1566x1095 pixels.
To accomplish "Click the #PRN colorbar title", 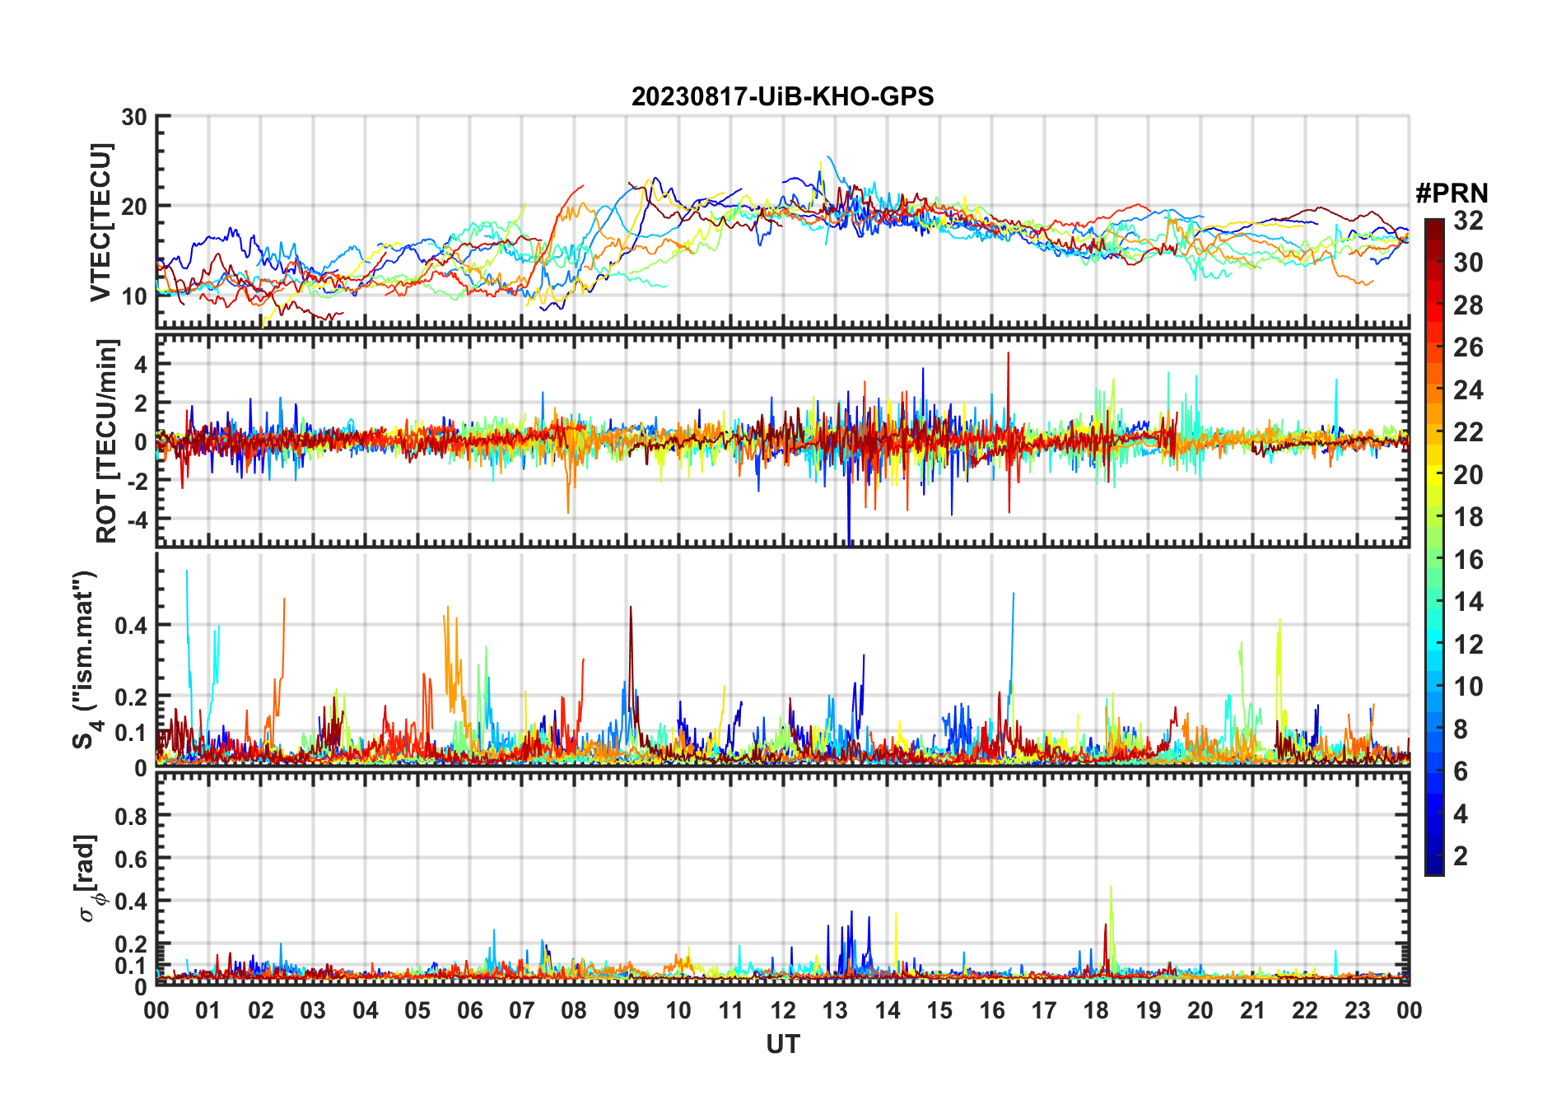I will pyautogui.click(x=1452, y=193).
